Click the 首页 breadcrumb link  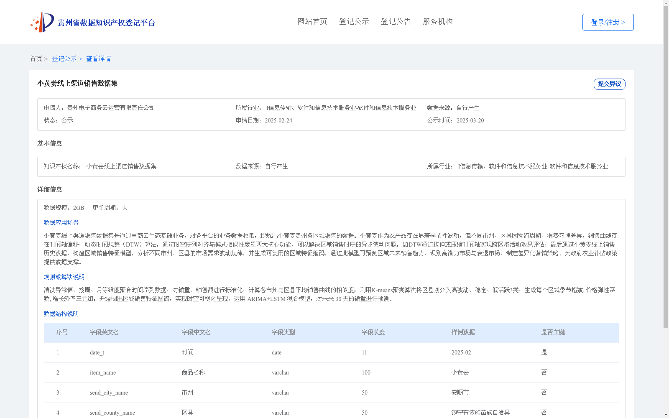[x=36, y=59]
